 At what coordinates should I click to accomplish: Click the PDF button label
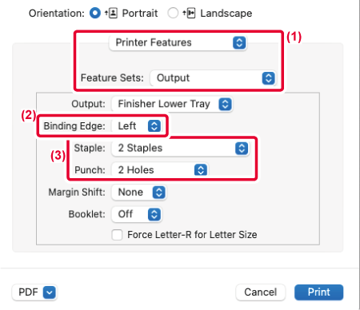(28, 292)
